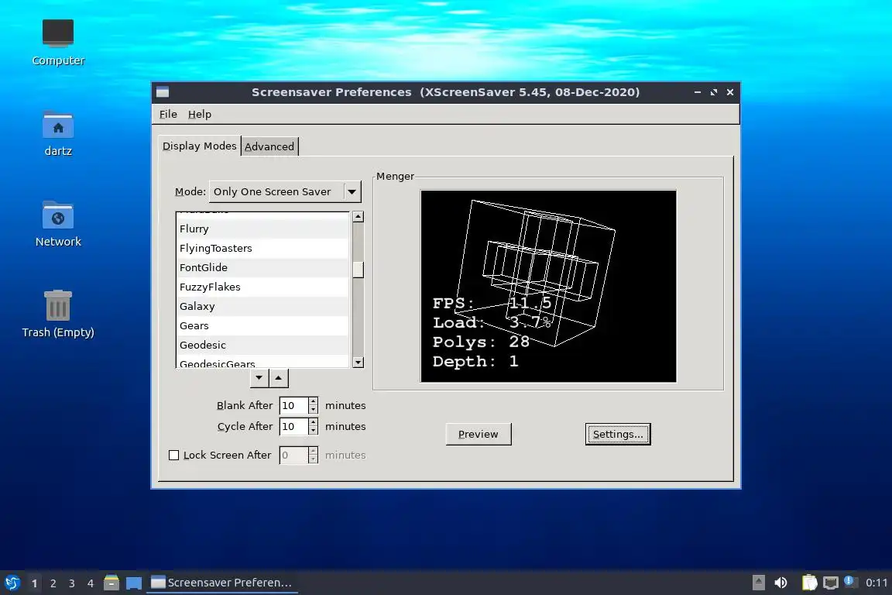
Task: Increase the Blank After minutes value
Action: 313,401
